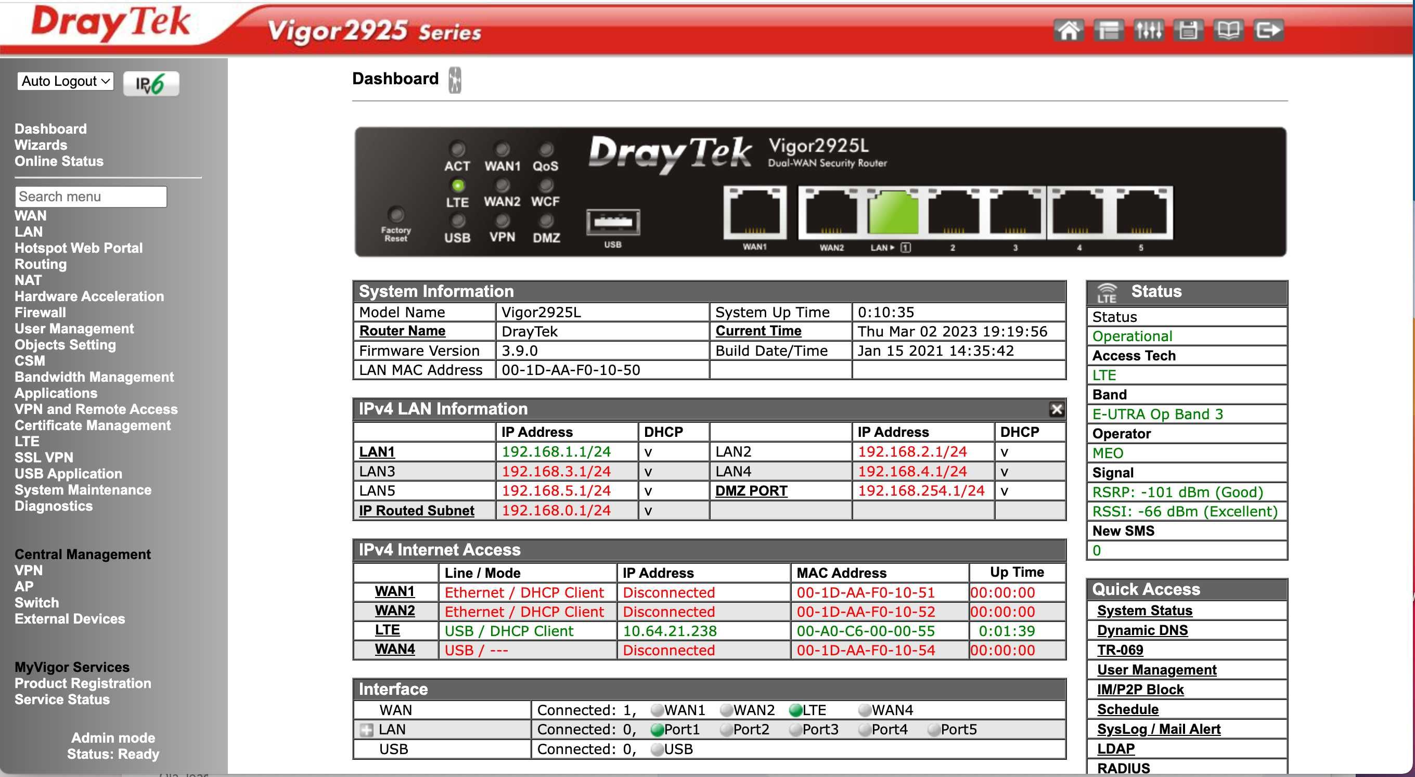Open Schedule quick access link
Viewport: 1415px width, 777px height.
(x=1128, y=709)
